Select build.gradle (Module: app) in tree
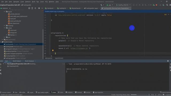The width and height of the screenshot is (171, 96). (14, 47)
